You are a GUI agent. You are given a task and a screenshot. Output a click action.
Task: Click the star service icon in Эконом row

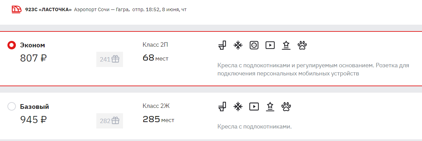click(x=286, y=45)
